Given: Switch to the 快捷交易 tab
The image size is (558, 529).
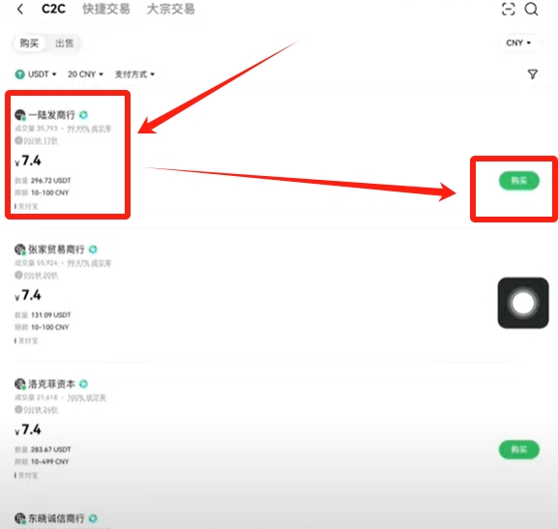Looking at the screenshot, I should tap(106, 10).
